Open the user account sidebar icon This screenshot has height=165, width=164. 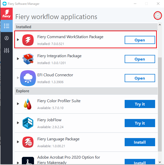pos(7,38)
